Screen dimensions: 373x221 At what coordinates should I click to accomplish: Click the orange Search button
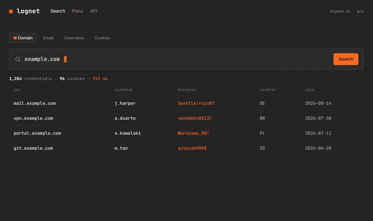pyautogui.click(x=346, y=59)
